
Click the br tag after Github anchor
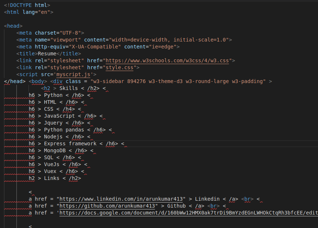[213, 206]
